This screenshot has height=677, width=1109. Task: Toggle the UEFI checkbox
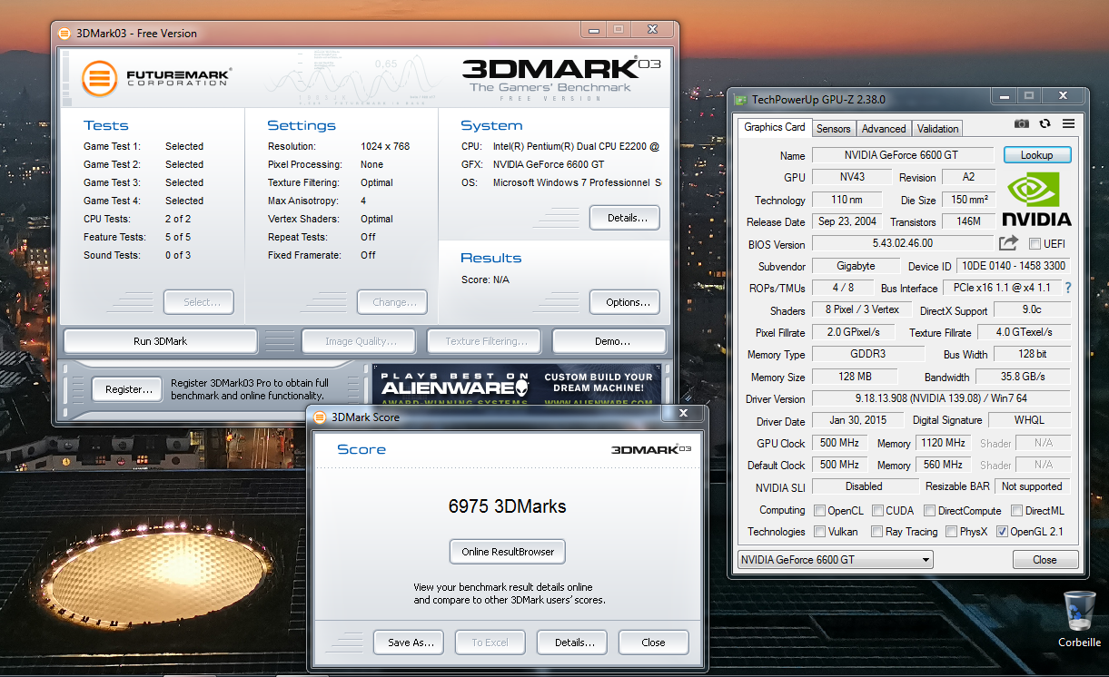point(1035,244)
